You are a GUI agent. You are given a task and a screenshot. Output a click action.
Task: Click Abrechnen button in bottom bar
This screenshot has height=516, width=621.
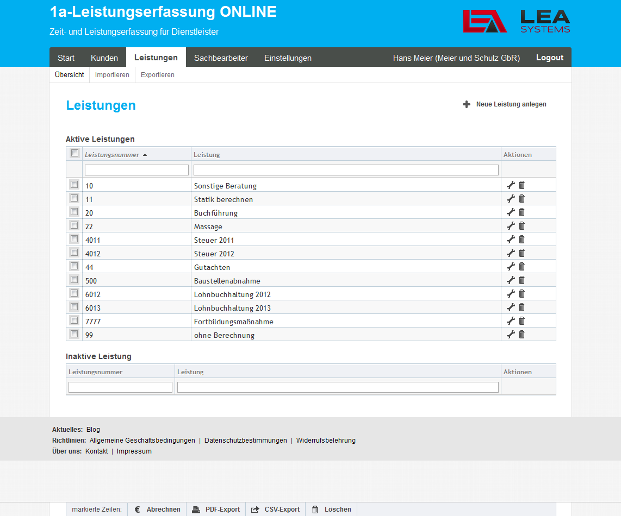[x=157, y=509]
